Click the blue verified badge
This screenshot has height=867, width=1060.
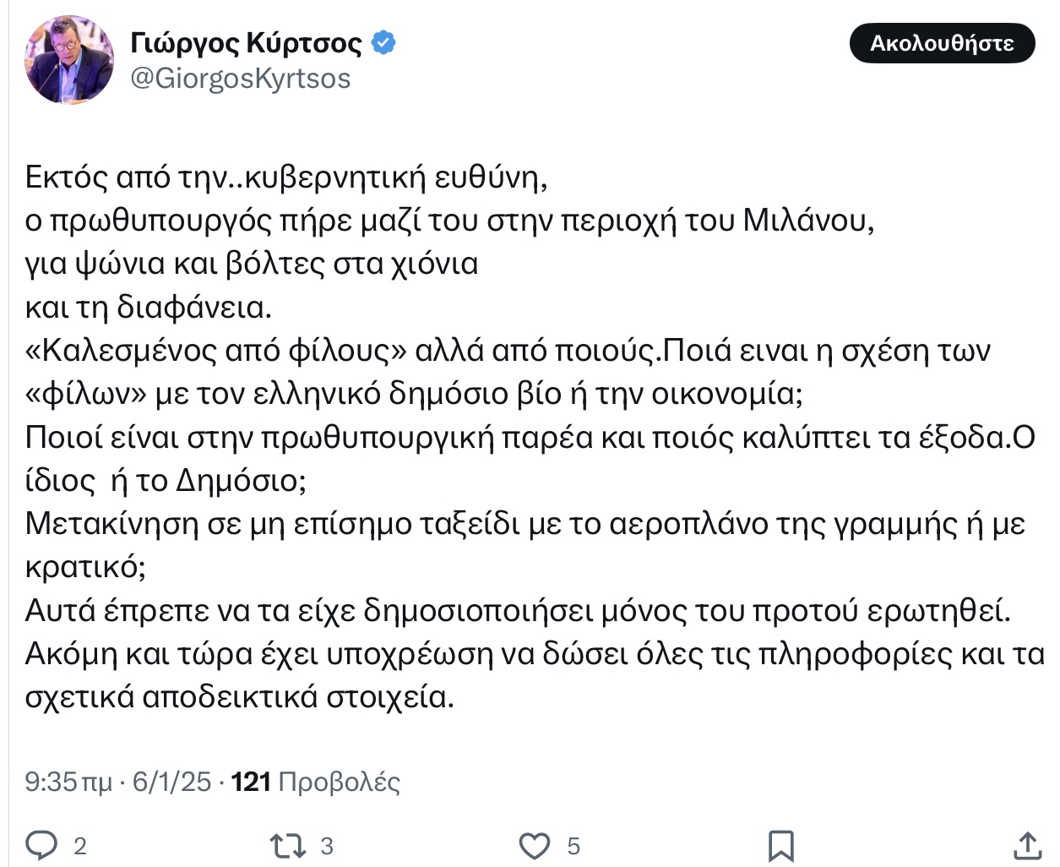[x=383, y=42]
